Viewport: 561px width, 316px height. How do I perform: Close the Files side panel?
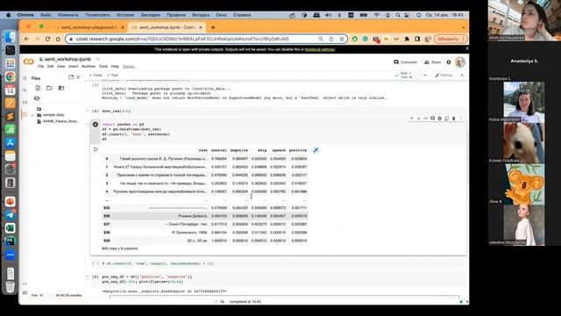pyautogui.click(x=78, y=77)
